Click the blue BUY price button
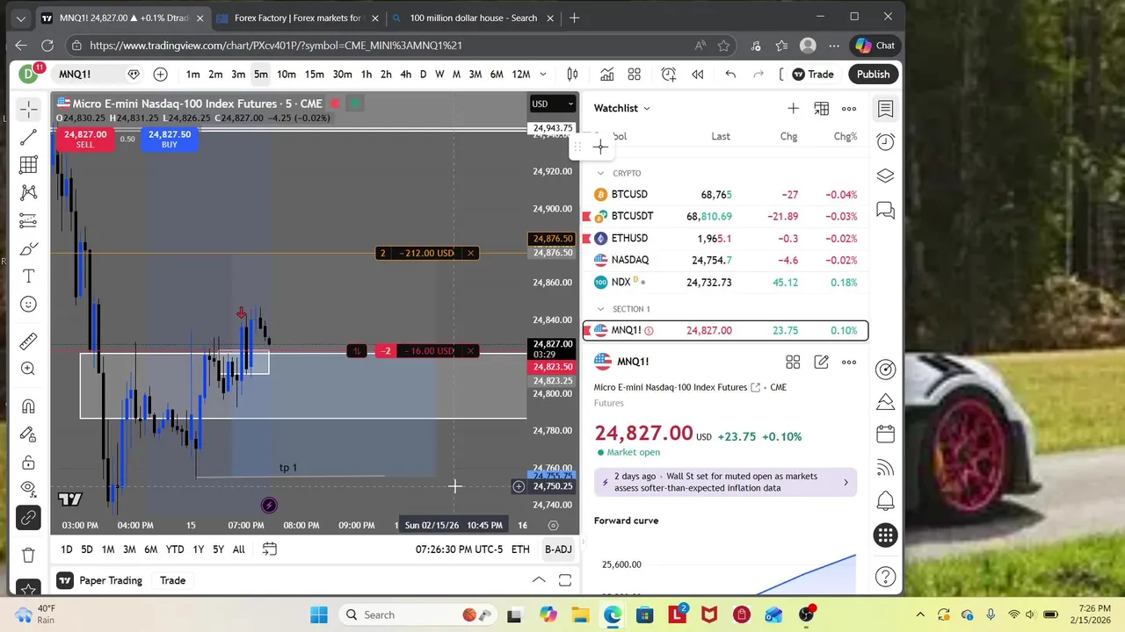The height and width of the screenshot is (632, 1125). (x=169, y=139)
